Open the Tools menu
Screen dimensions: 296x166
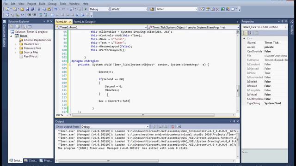63,4
